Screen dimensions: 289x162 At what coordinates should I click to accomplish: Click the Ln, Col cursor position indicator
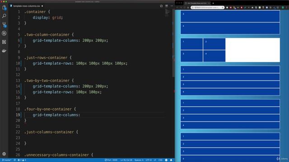(x=126, y=160)
